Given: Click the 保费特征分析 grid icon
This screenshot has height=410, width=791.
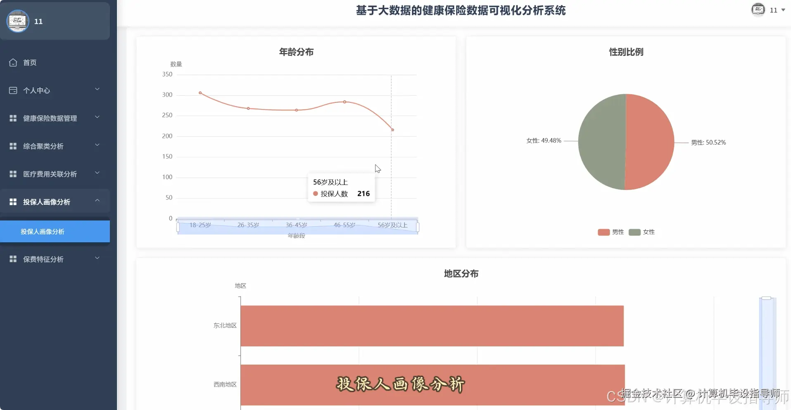Looking at the screenshot, I should pyautogui.click(x=13, y=259).
